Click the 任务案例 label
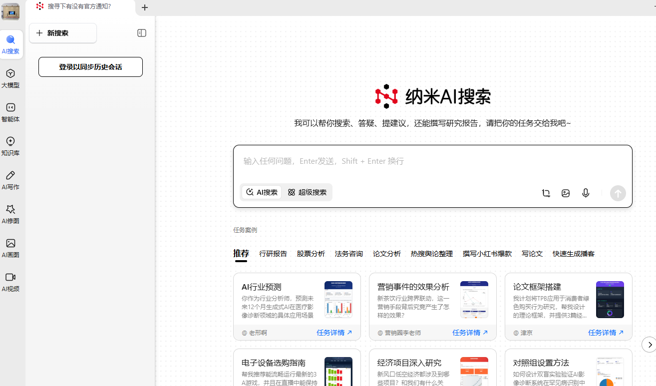 [245, 230]
